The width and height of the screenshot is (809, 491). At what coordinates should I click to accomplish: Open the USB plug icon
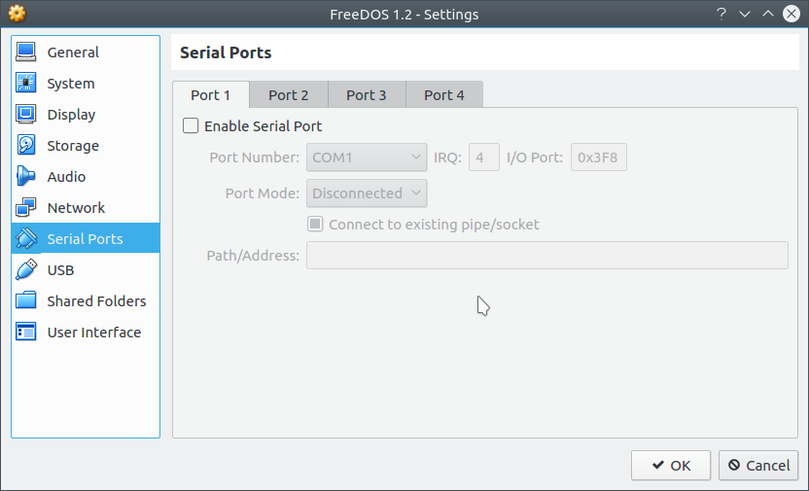point(26,269)
